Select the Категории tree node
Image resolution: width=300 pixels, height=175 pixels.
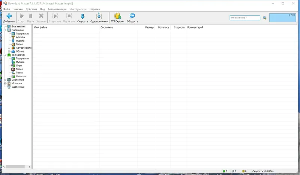pos(18,30)
